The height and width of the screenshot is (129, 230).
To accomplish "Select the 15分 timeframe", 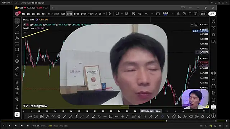I will 50,14.
